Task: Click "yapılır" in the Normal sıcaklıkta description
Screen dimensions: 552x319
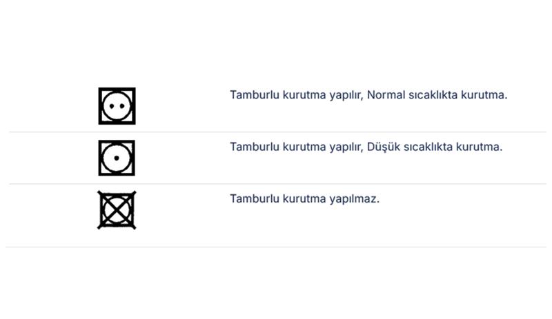Action: point(346,95)
